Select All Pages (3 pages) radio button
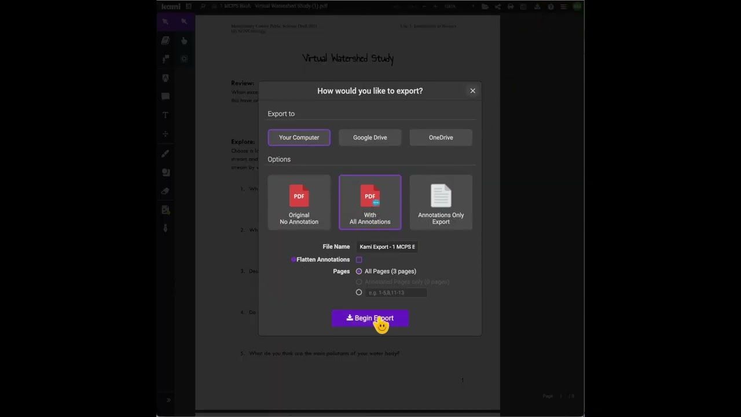The width and height of the screenshot is (741, 417). [359, 271]
